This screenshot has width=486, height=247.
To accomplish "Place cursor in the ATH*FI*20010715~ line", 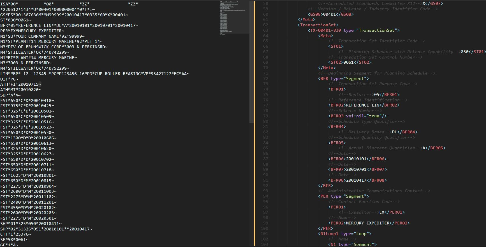I will pyautogui.click(x=21, y=84).
